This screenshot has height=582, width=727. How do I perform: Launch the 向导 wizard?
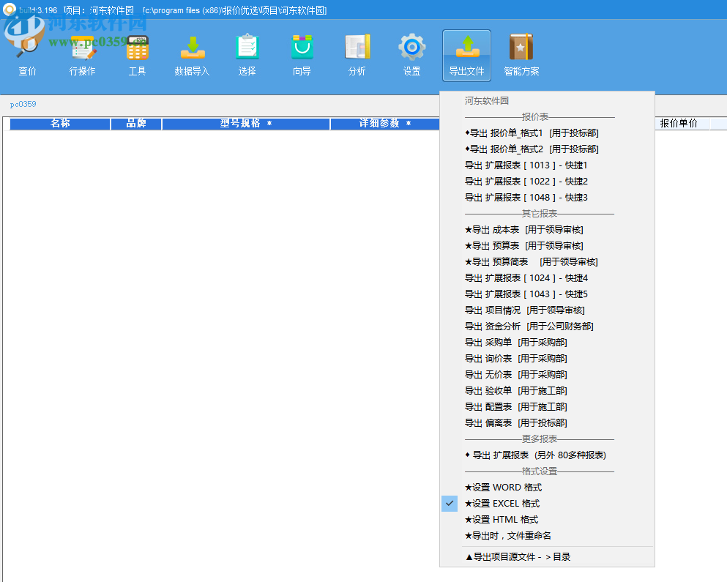pyautogui.click(x=302, y=56)
